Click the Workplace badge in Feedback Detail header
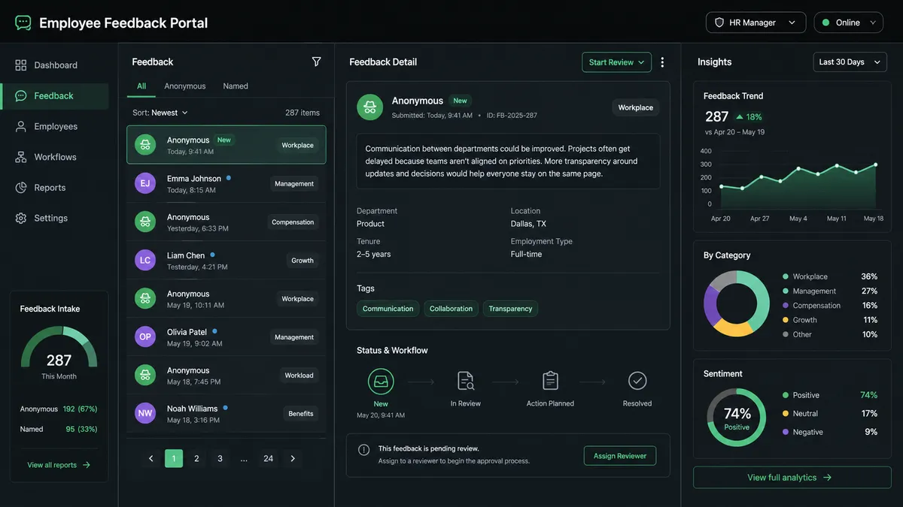The image size is (903, 507). 636,107
